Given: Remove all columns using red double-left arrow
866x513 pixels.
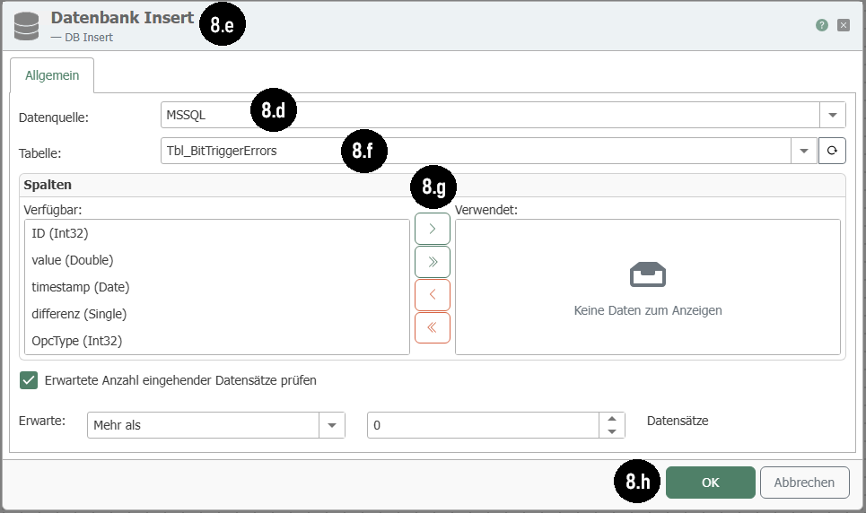Looking at the screenshot, I should pos(432,328).
